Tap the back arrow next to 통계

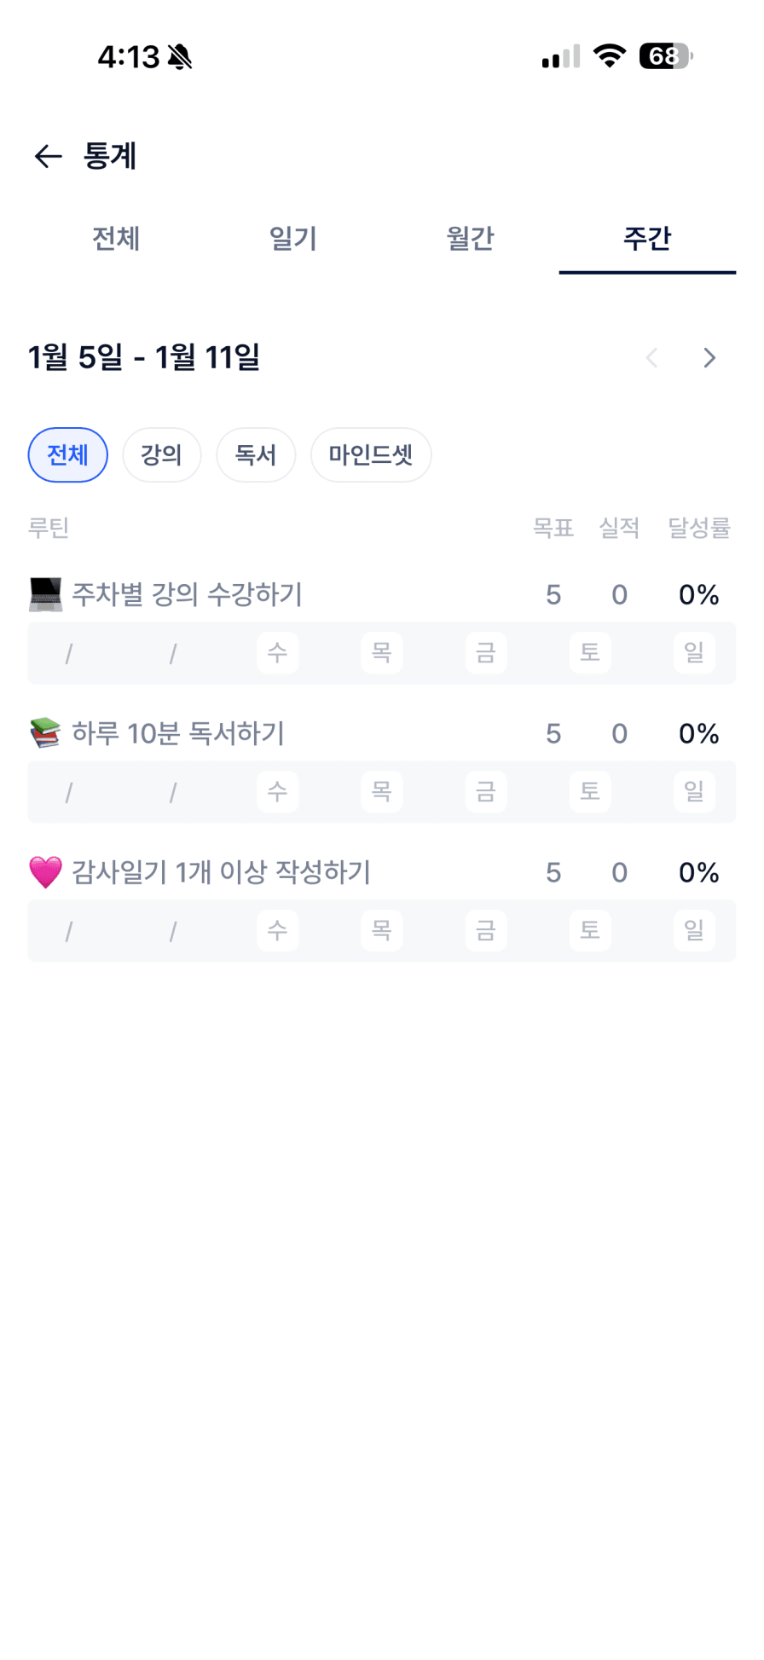48,156
